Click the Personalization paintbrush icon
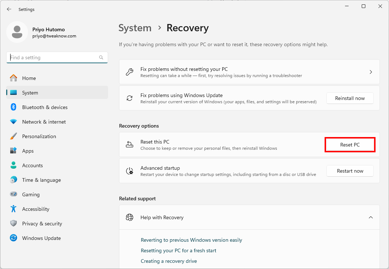This screenshot has width=389, height=269. 13,136
